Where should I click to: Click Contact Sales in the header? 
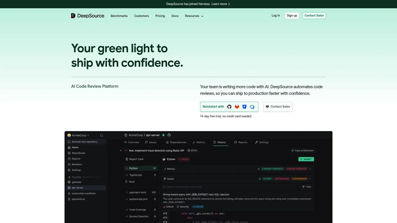[x=314, y=16]
